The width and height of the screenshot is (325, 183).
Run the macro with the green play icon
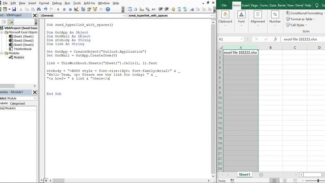[x=58, y=9]
